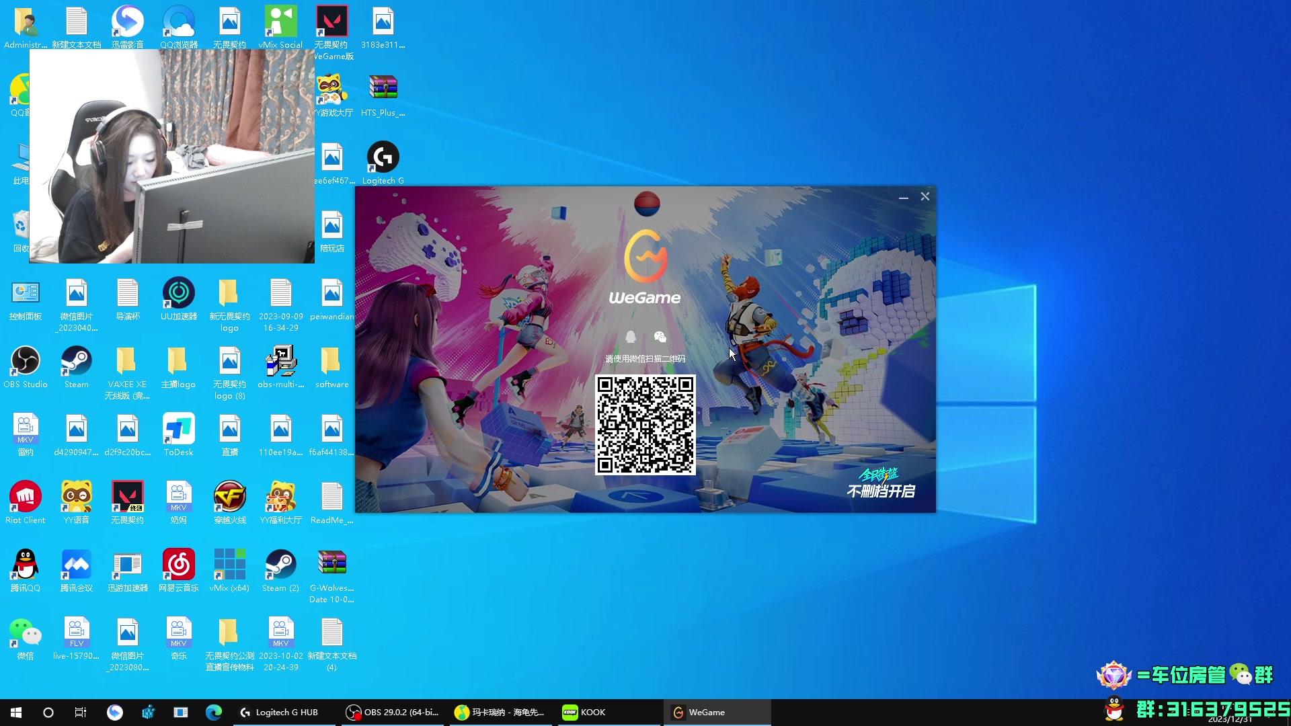Open vMix (x64) desktop shortcut
This screenshot has width=1291, height=726.
tap(230, 571)
